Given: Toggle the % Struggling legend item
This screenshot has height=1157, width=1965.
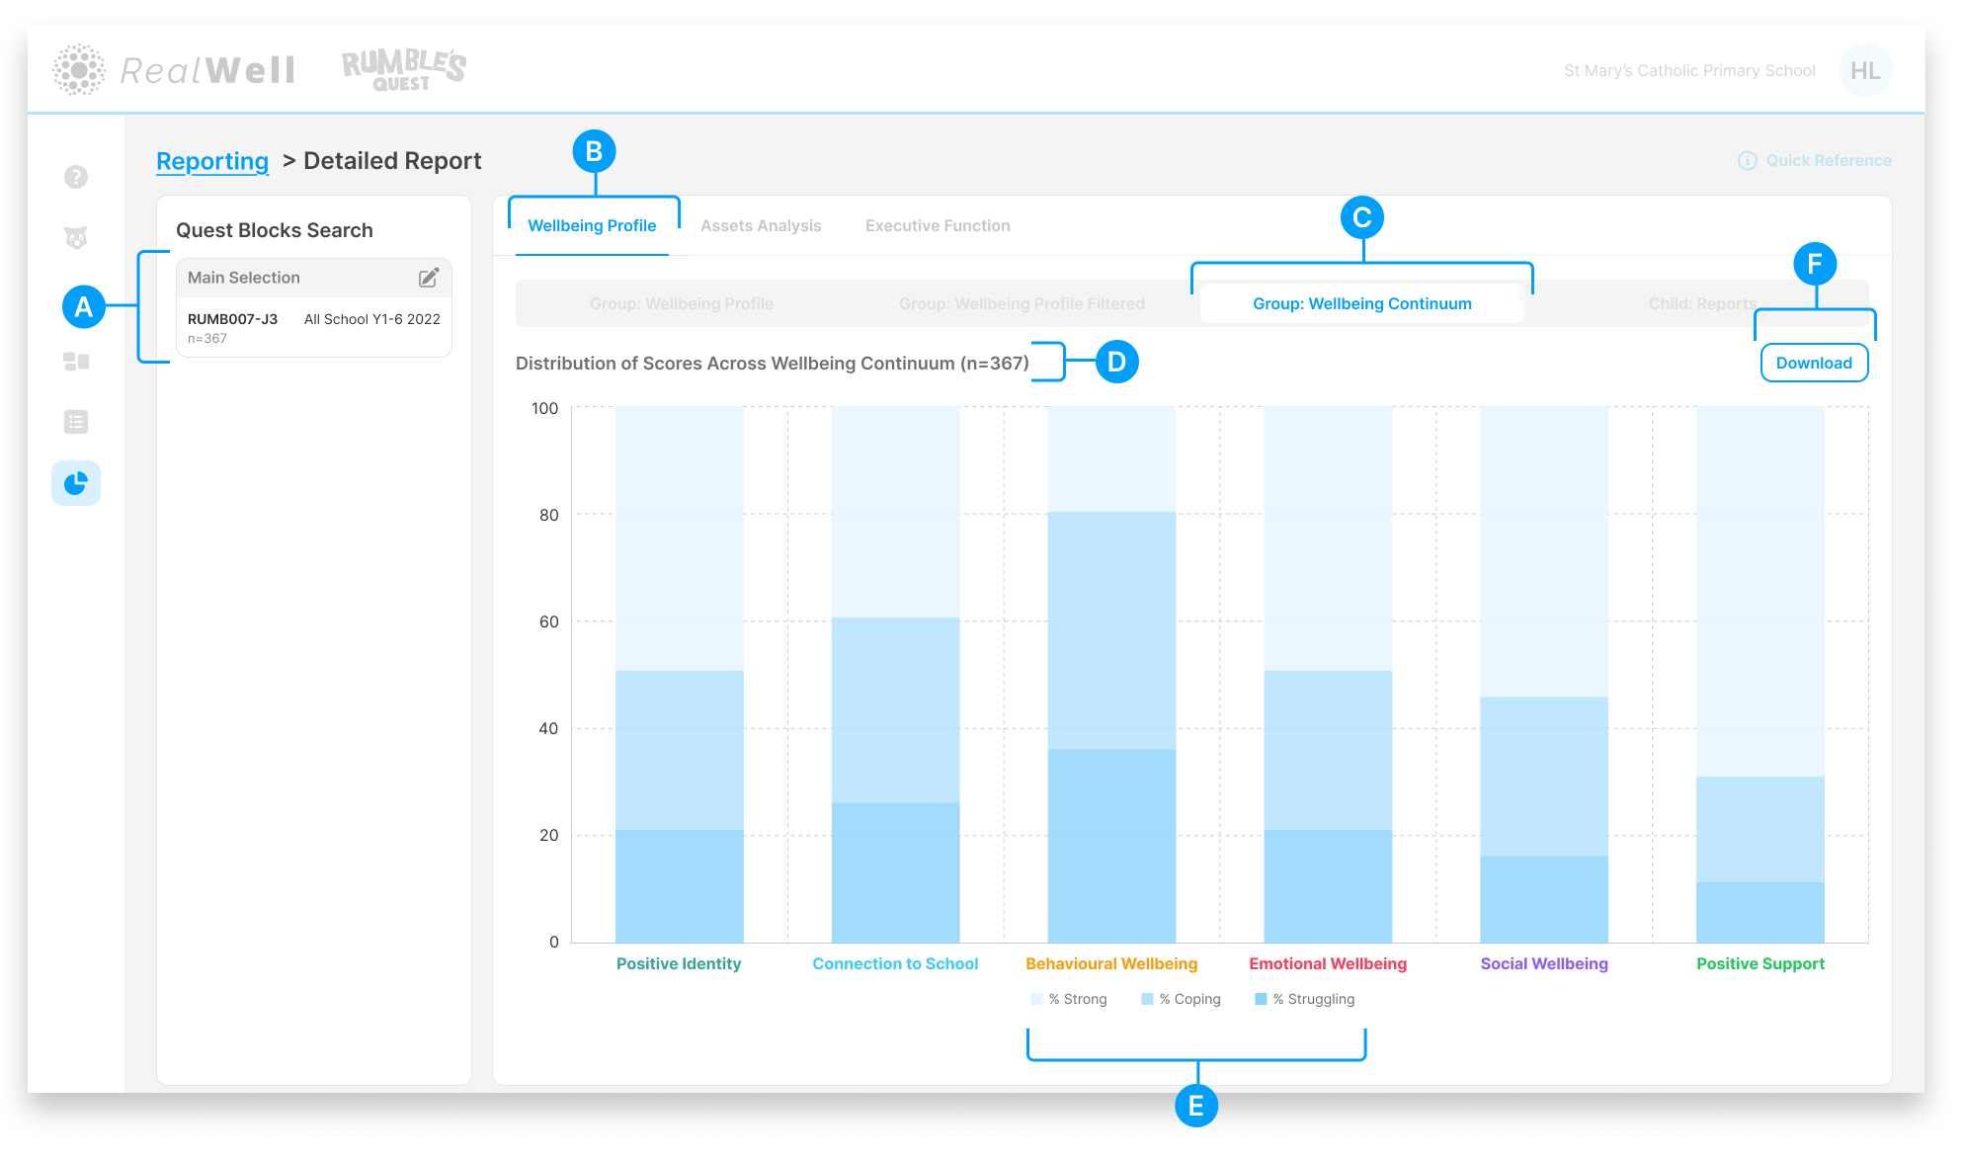Looking at the screenshot, I should [x=1304, y=999].
